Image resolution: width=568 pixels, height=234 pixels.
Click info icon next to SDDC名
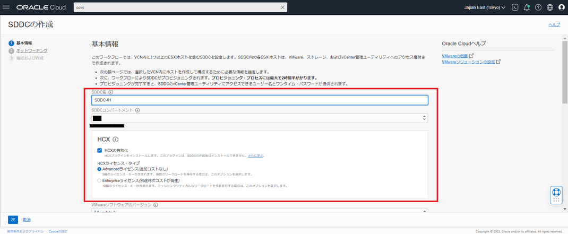[x=110, y=92]
